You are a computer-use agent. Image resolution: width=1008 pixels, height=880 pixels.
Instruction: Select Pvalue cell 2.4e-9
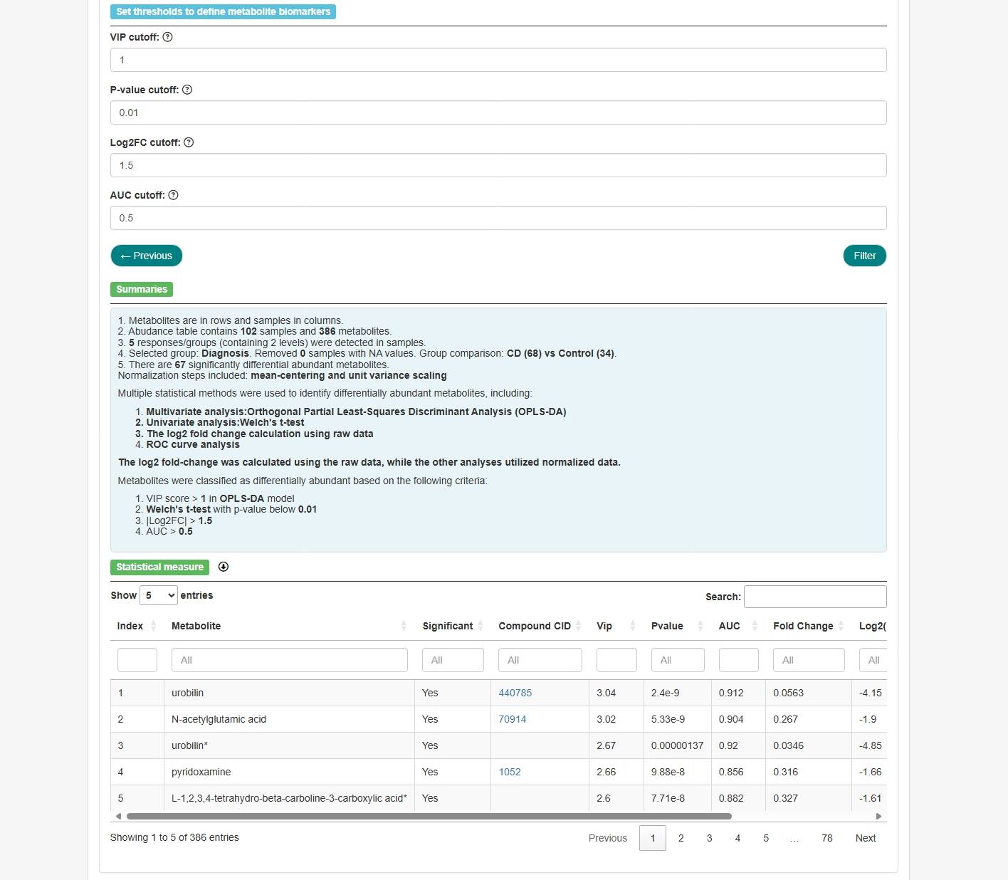(678, 693)
